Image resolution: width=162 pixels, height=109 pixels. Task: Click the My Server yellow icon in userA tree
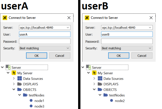pyautogui.click(x=14, y=73)
